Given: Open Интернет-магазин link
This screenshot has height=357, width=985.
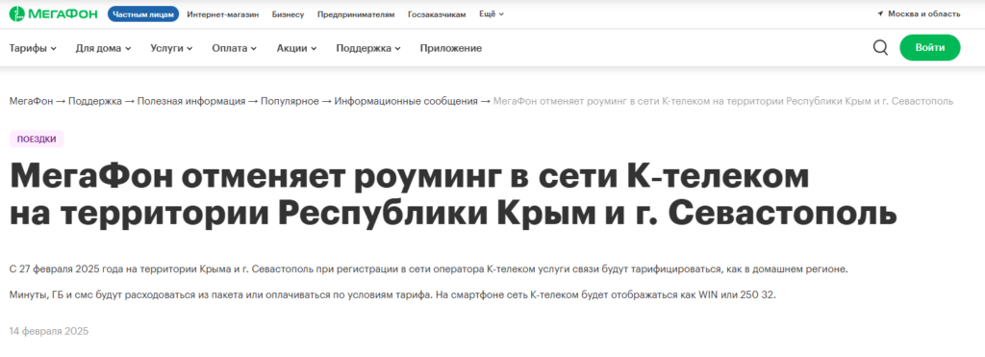Looking at the screenshot, I should point(223,14).
